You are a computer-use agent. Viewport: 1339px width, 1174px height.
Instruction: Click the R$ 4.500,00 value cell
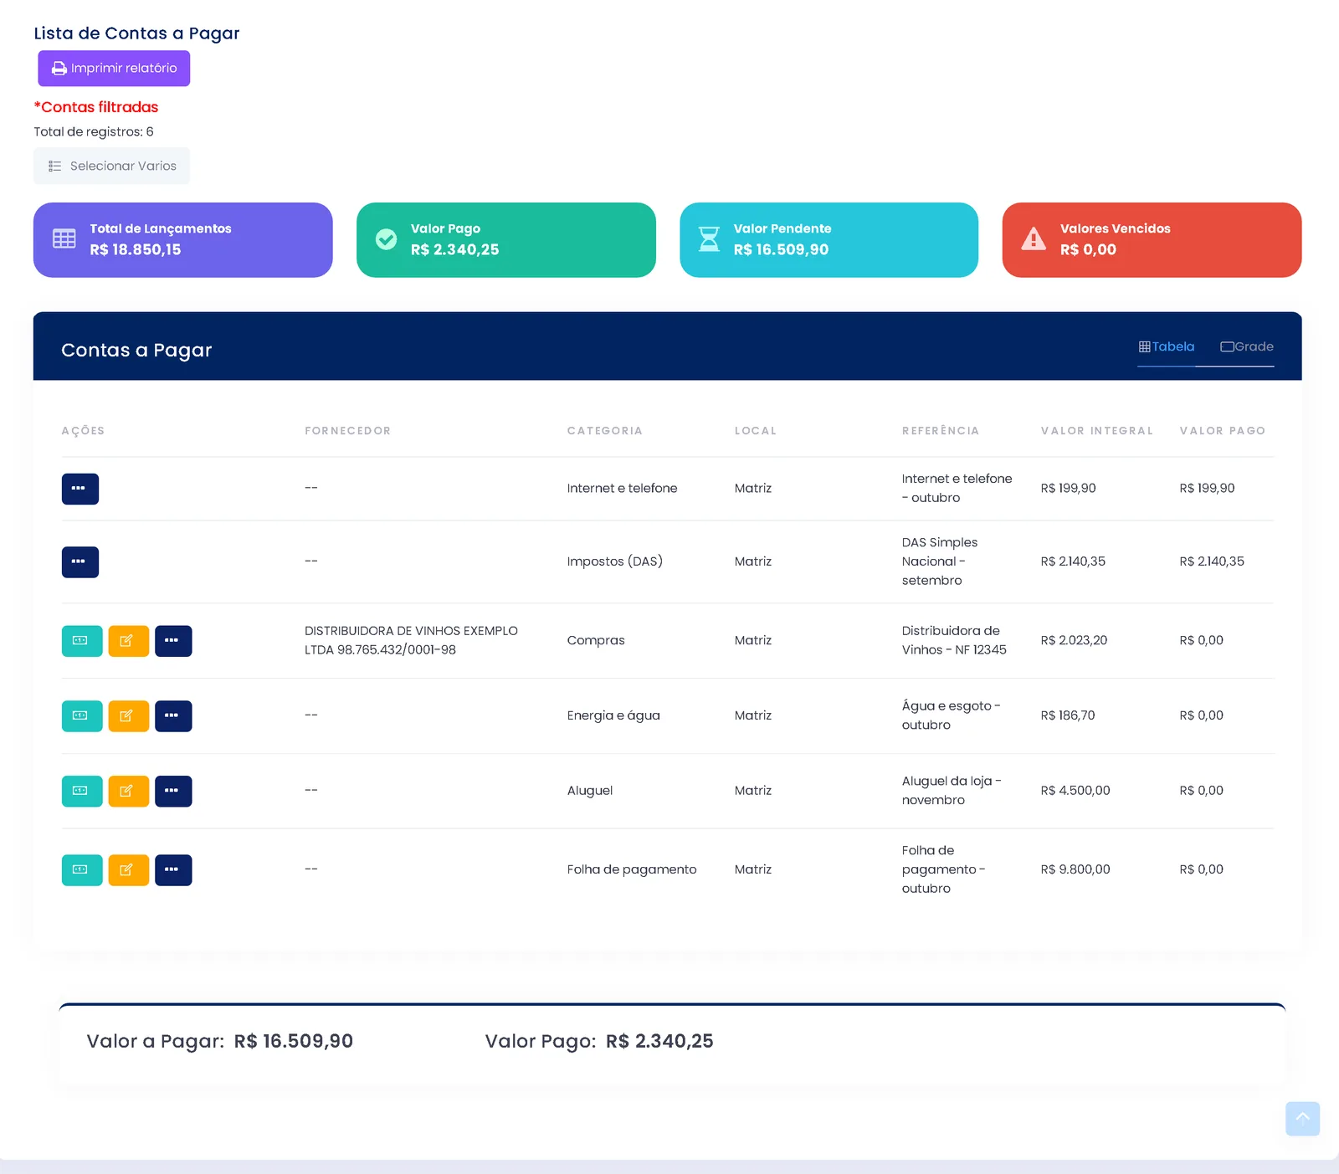[1075, 791]
